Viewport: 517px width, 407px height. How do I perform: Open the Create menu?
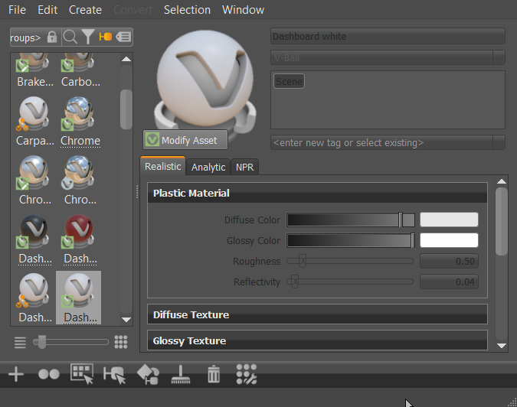(x=85, y=10)
